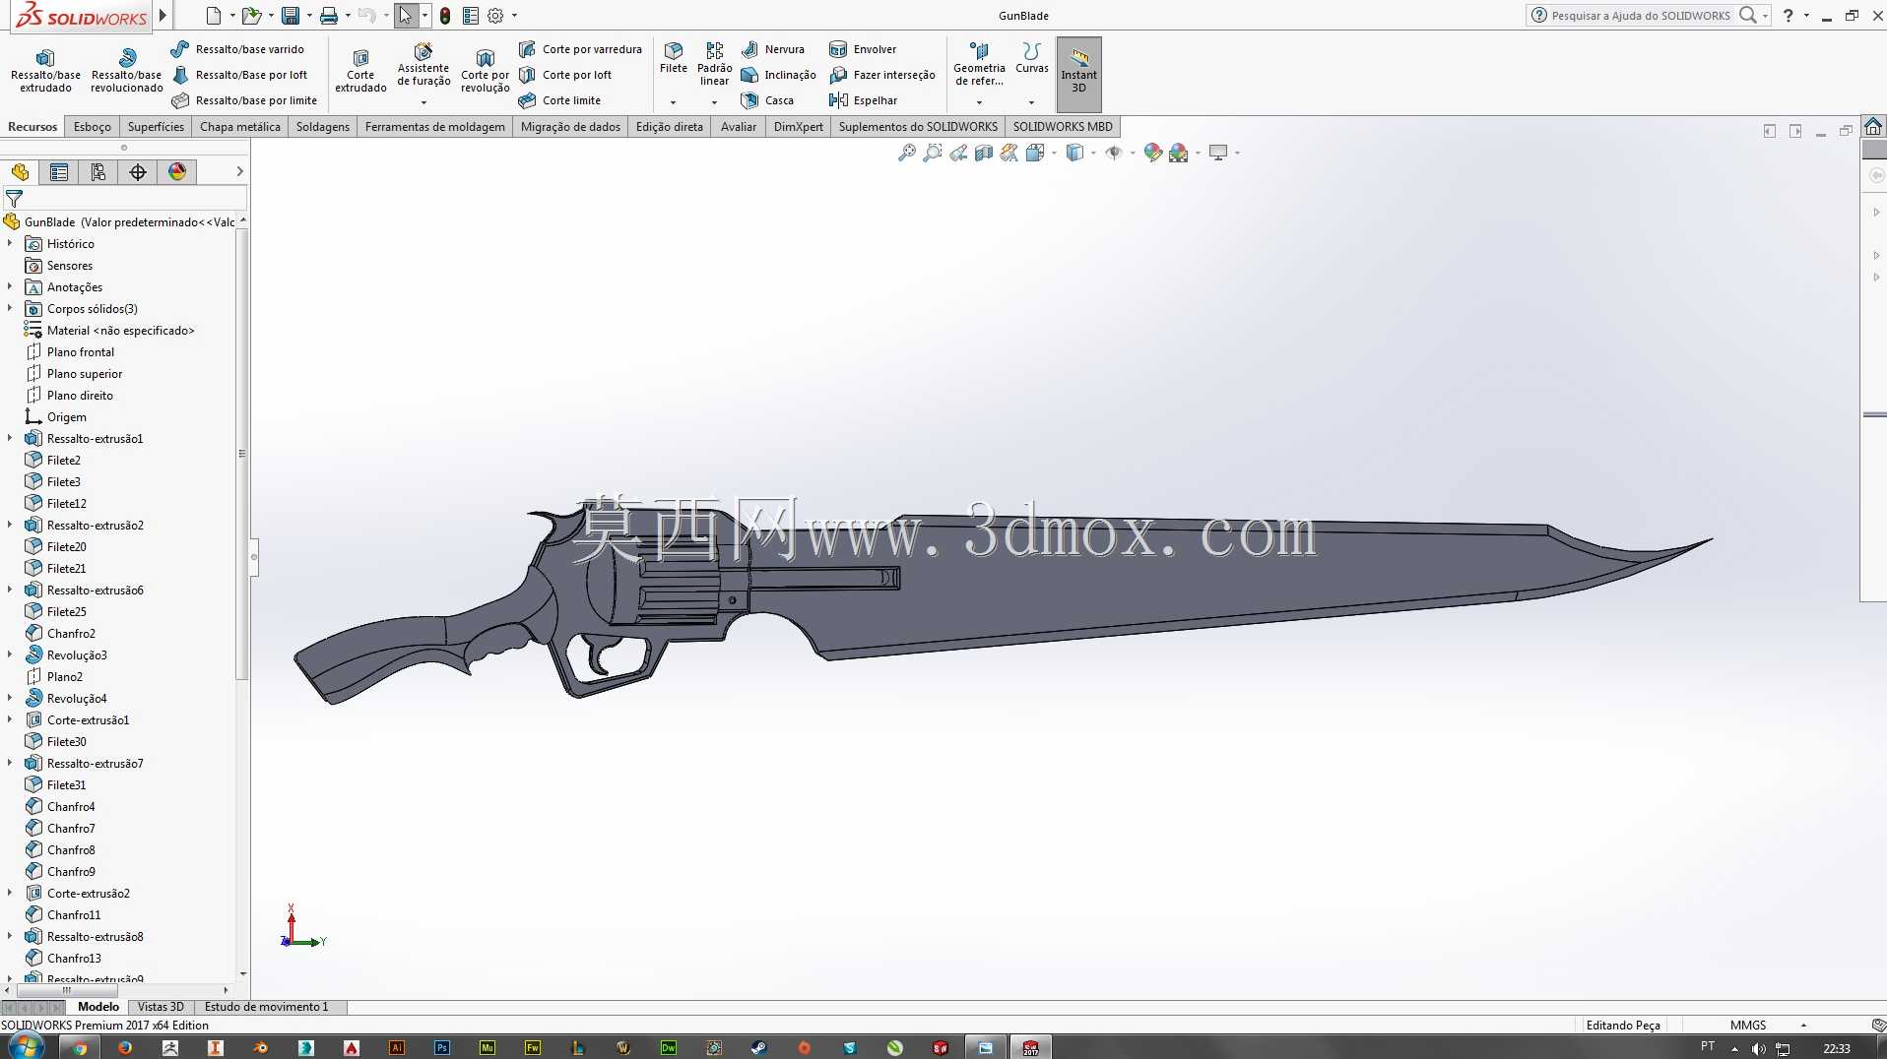
Task: Activate Corte por revolução tool
Action: [x=485, y=71]
